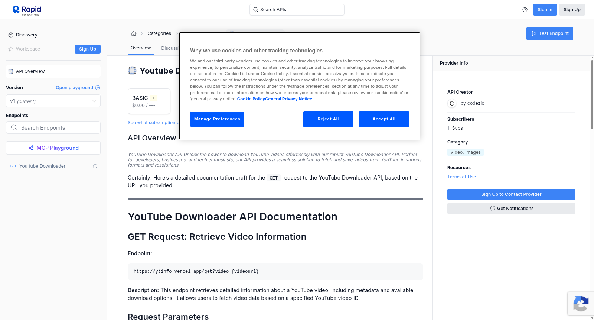Click the Rapid logo
Screen dimensions: 594x320
tap(27, 10)
